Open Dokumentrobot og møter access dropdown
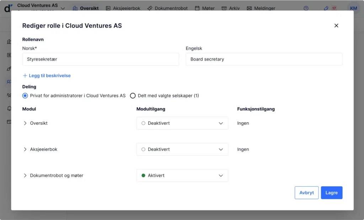The height and width of the screenshot is (220, 364). point(182,176)
